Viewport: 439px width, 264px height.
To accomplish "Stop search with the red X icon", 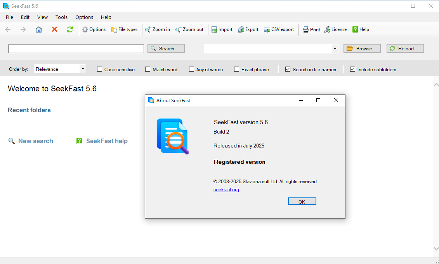I will pos(54,29).
